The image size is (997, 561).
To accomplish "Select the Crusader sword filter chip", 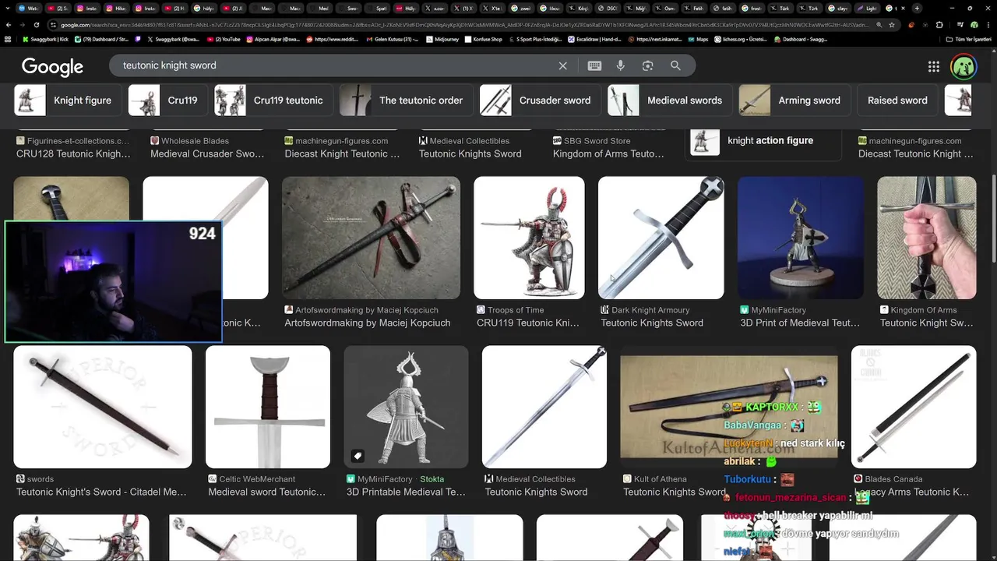I will [x=540, y=101].
